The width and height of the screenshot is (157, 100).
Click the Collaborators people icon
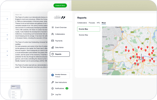coord(52,34)
